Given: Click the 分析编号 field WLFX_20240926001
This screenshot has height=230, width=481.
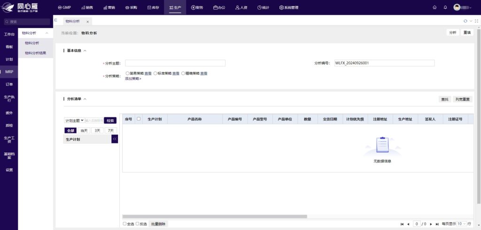Looking at the screenshot, I should 384,63.
